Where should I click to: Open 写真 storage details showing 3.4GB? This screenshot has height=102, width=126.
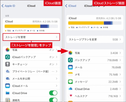click(x=95, y=53)
